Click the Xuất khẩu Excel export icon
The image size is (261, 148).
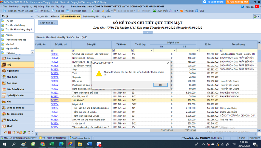(155, 11)
